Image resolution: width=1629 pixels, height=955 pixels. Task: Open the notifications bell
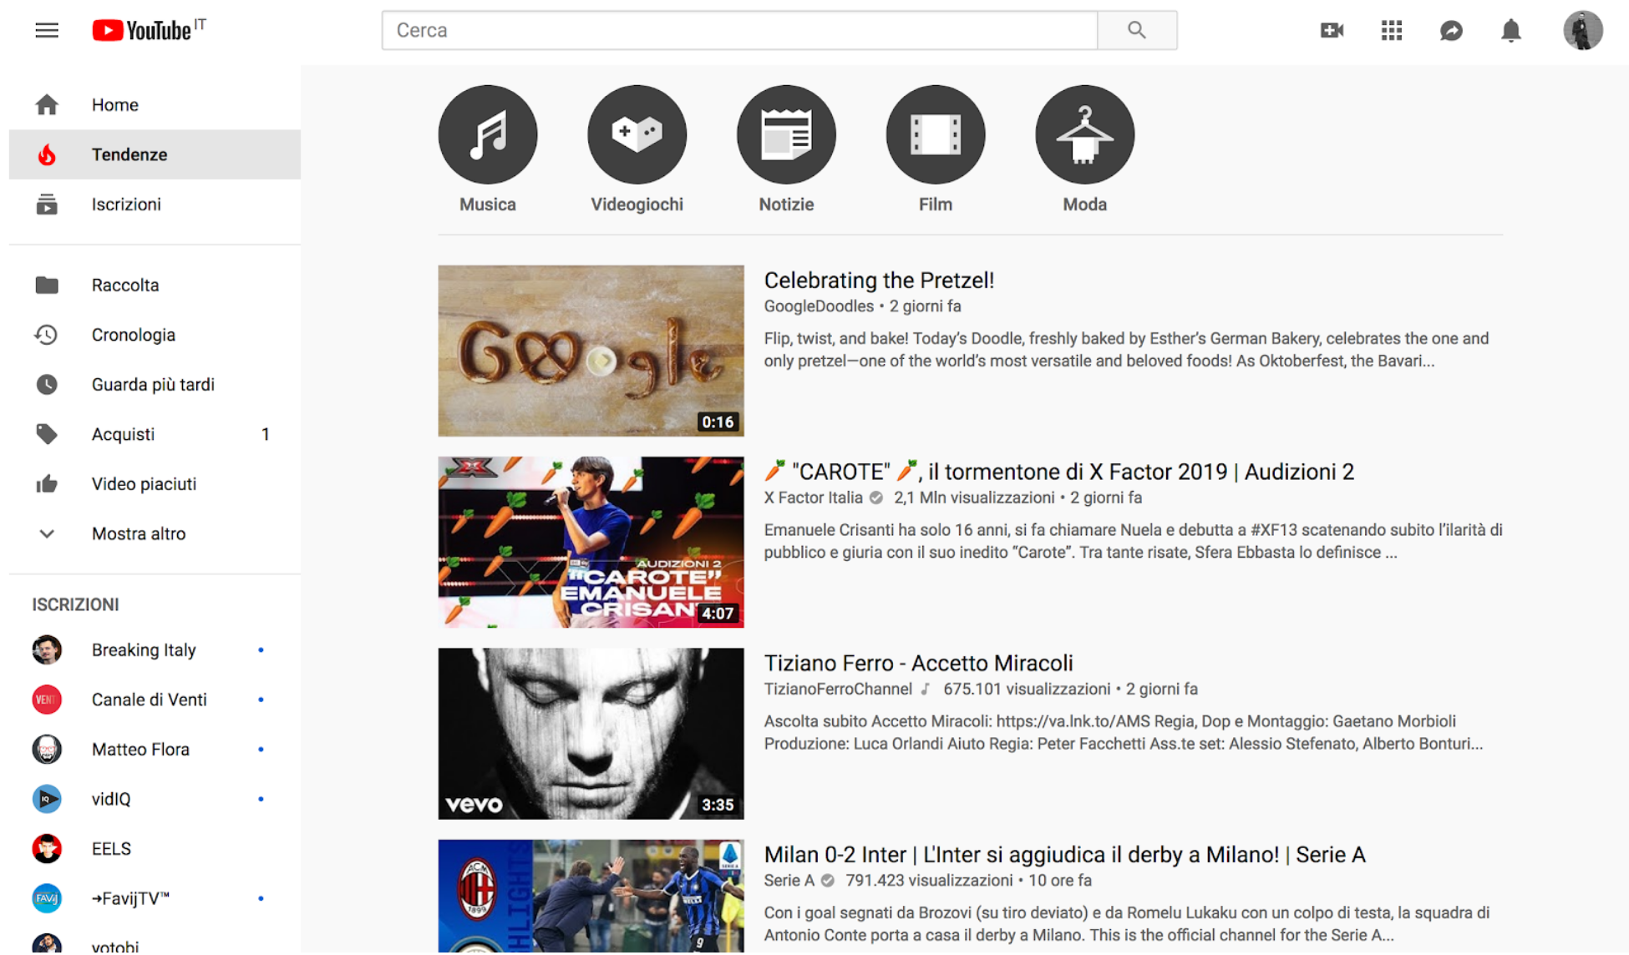(x=1510, y=31)
